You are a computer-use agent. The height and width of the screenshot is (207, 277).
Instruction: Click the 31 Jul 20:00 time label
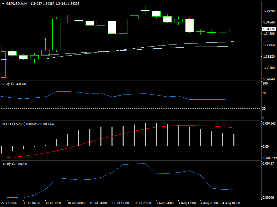142,203
